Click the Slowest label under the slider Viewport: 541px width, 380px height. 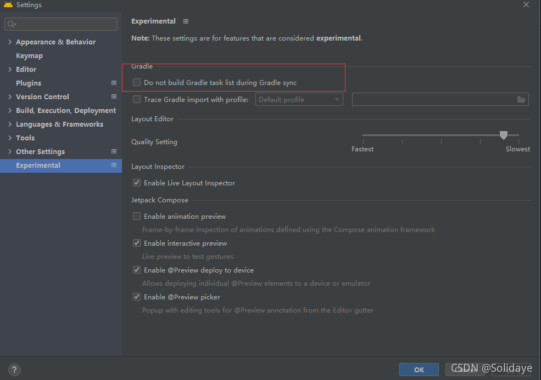pyautogui.click(x=517, y=149)
